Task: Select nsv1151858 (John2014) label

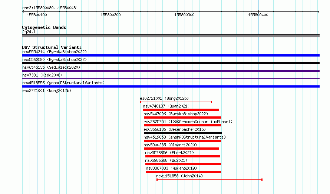Action: pyautogui.click(x=179, y=176)
